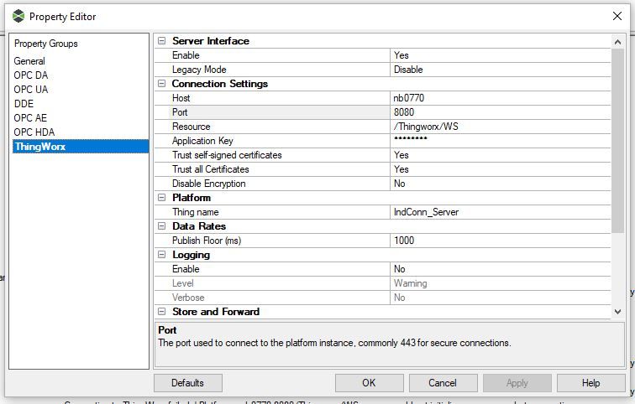Click the Property Editor app icon
Image resolution: width=635 pixels, height=404 pixels.
click(18, 17)
